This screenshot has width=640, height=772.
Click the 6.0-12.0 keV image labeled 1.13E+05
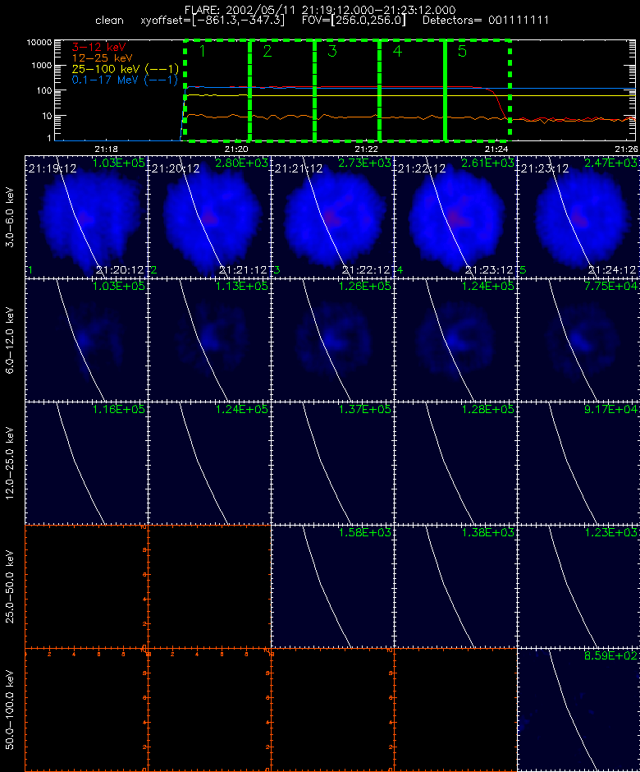pos(209,340)
